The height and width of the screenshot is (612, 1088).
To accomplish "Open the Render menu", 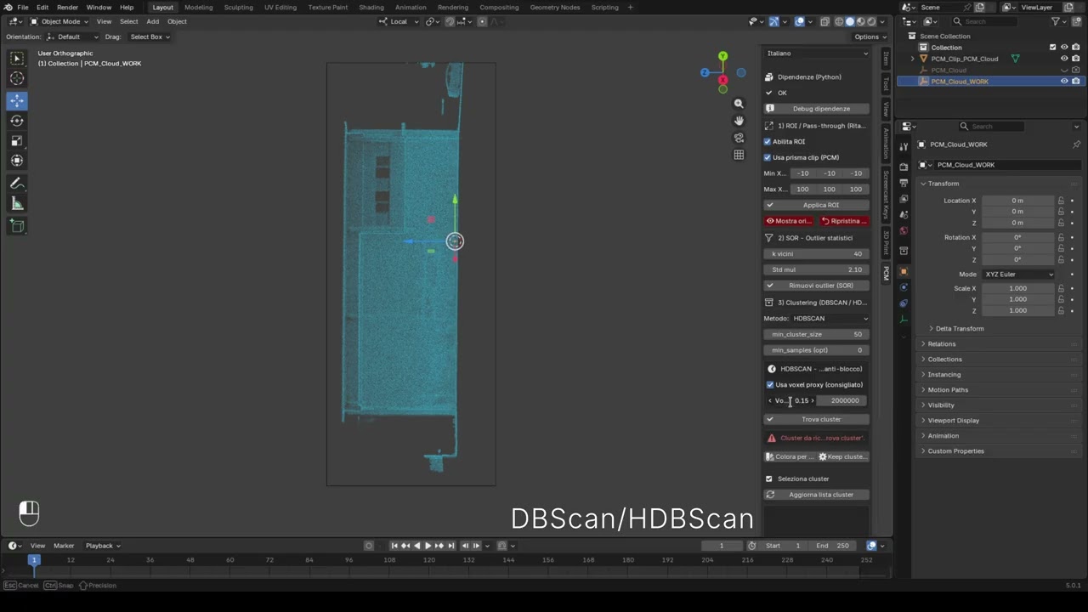I will pos(67,7).
